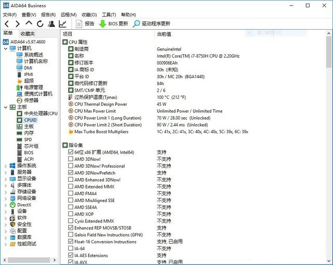Expand the 服务器 tree node

6,172
